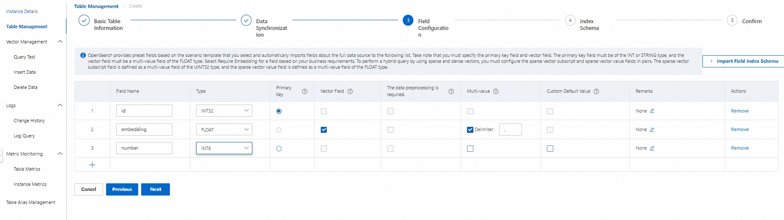
Task: Add a new field row with plus icon
Action: (92, 165)
